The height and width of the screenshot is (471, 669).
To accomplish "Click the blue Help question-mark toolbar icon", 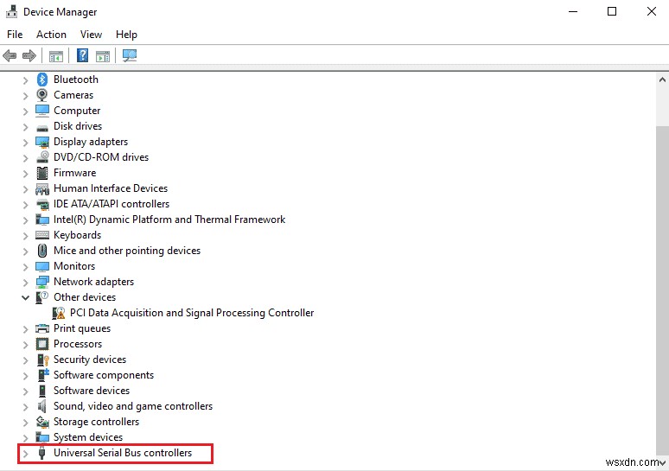I will pyautogui.click(x=82, y=55).
